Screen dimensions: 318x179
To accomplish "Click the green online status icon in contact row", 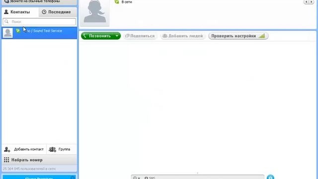I will [18, 31].
